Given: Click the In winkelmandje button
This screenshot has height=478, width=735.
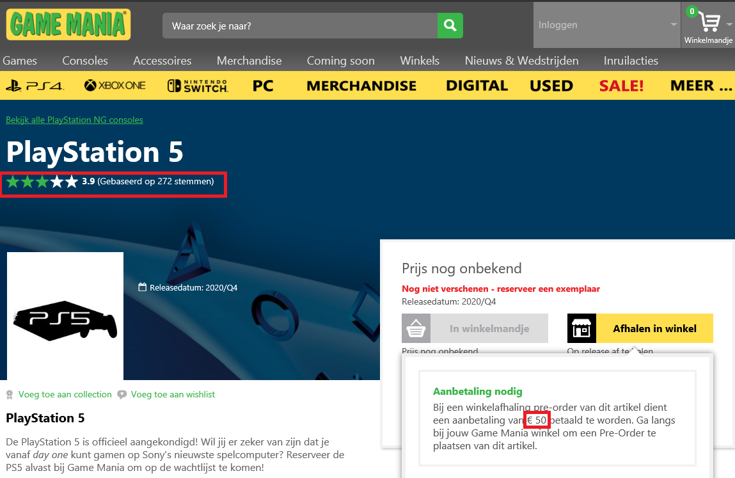Looking at the screenshot, I should tap(475, 328).
